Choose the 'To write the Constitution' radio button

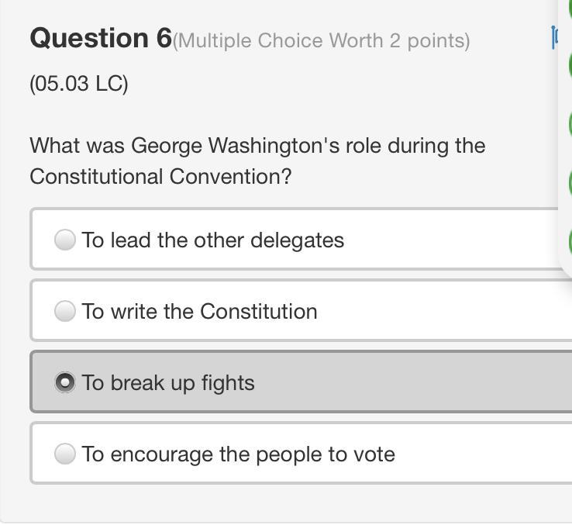click(x=65, y=311)
